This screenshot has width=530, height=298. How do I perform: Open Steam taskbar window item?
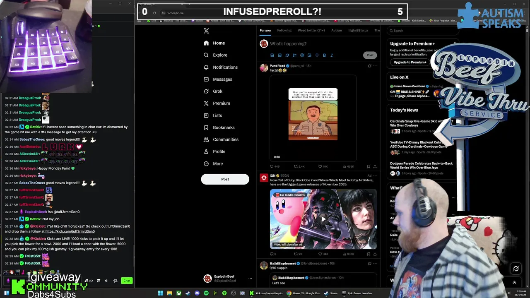tap(331, 293)
